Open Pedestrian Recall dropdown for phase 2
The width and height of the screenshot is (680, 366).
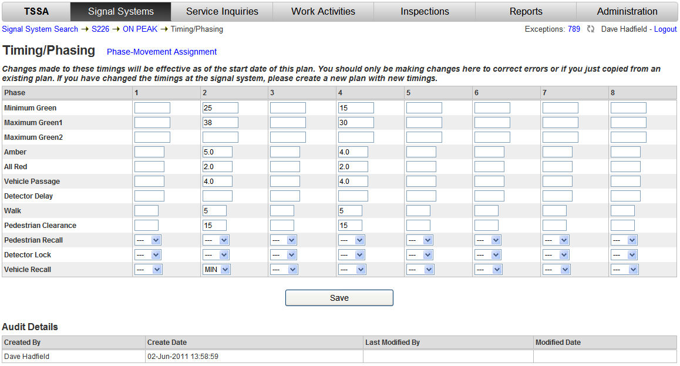pos(216,240)
